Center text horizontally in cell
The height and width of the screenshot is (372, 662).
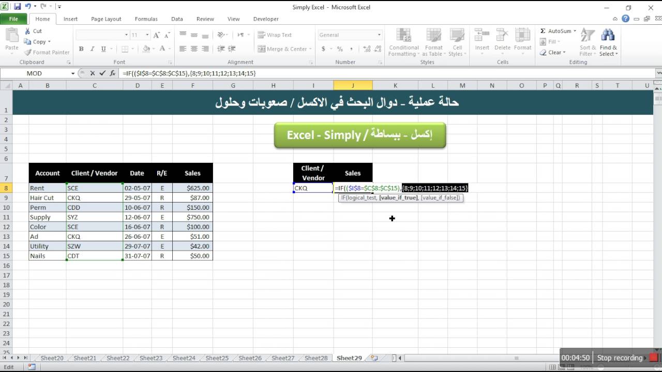tap(194, 49)
